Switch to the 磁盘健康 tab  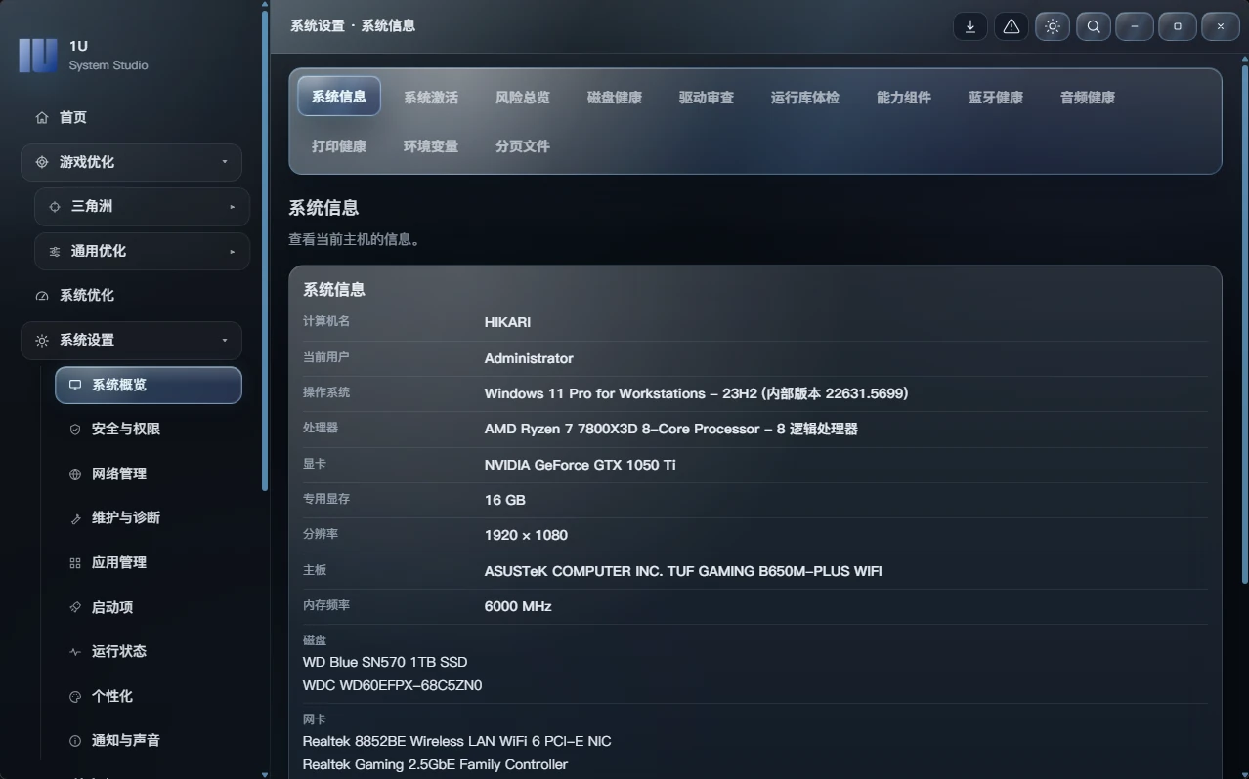click(x=615, y=98)
